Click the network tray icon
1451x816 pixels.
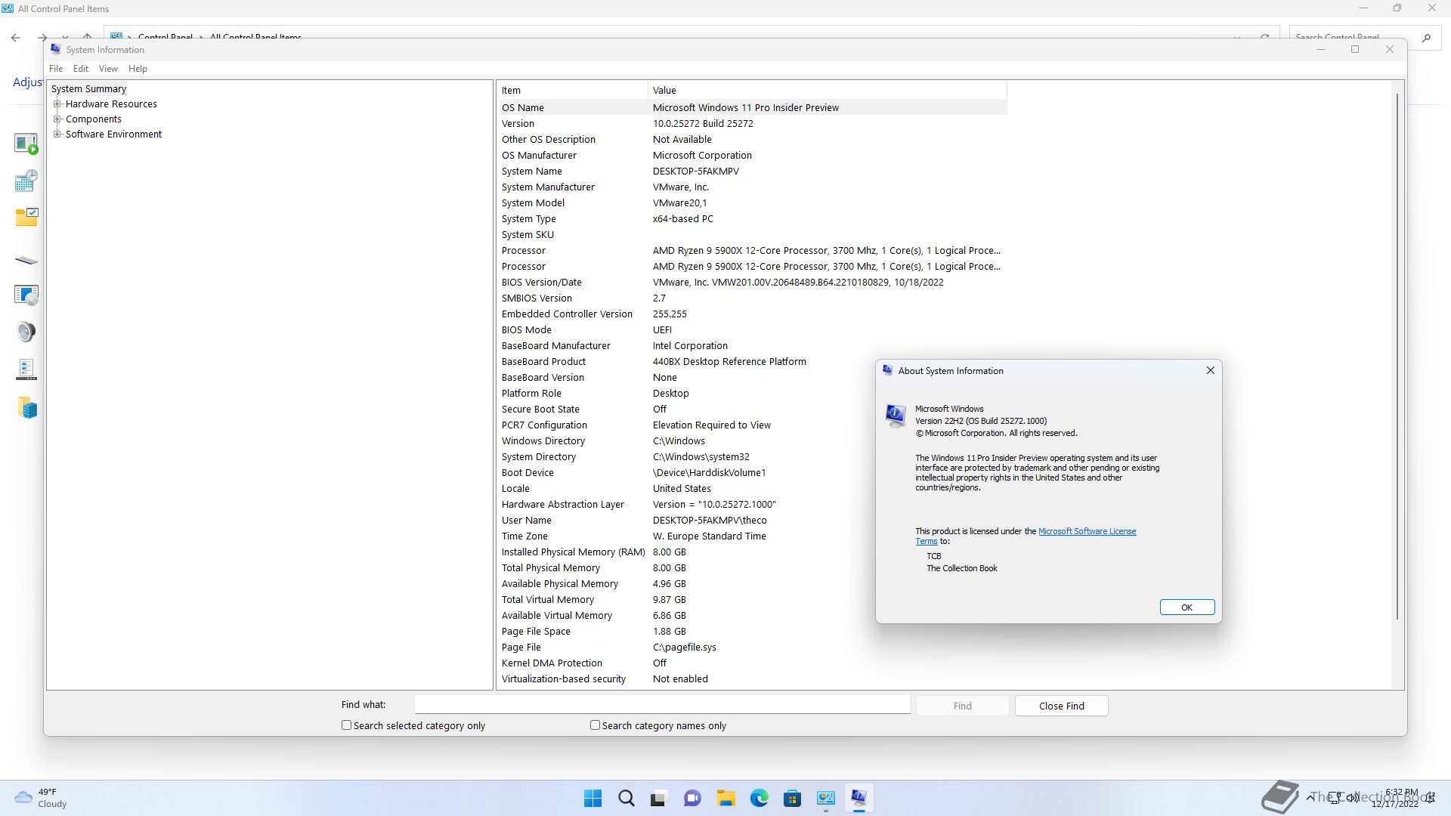1335,797
